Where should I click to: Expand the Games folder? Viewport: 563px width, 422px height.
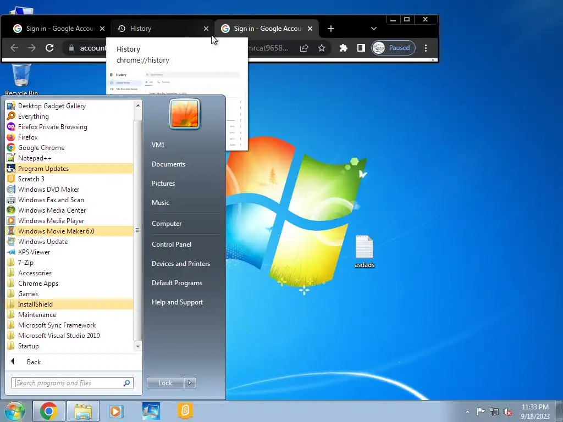tap(70, 293)
